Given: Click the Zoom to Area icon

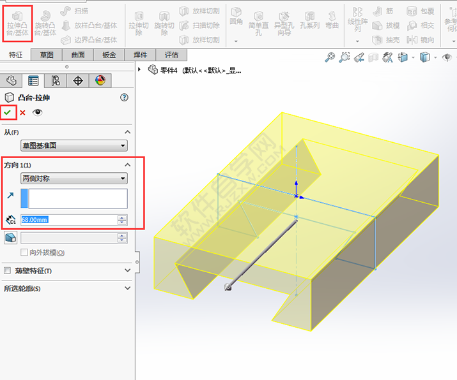Looking at the screenshot, I should point(345,57).
